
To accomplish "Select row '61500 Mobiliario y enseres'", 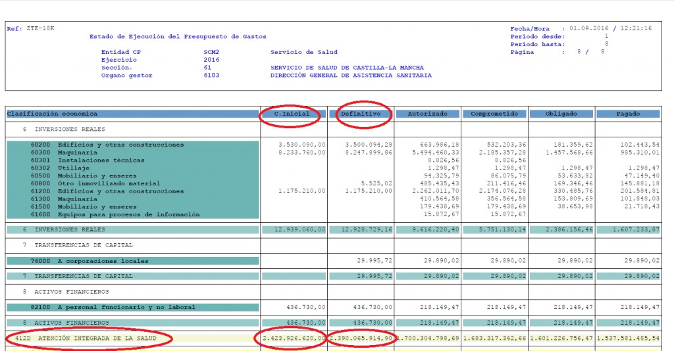I will [133, 206].
